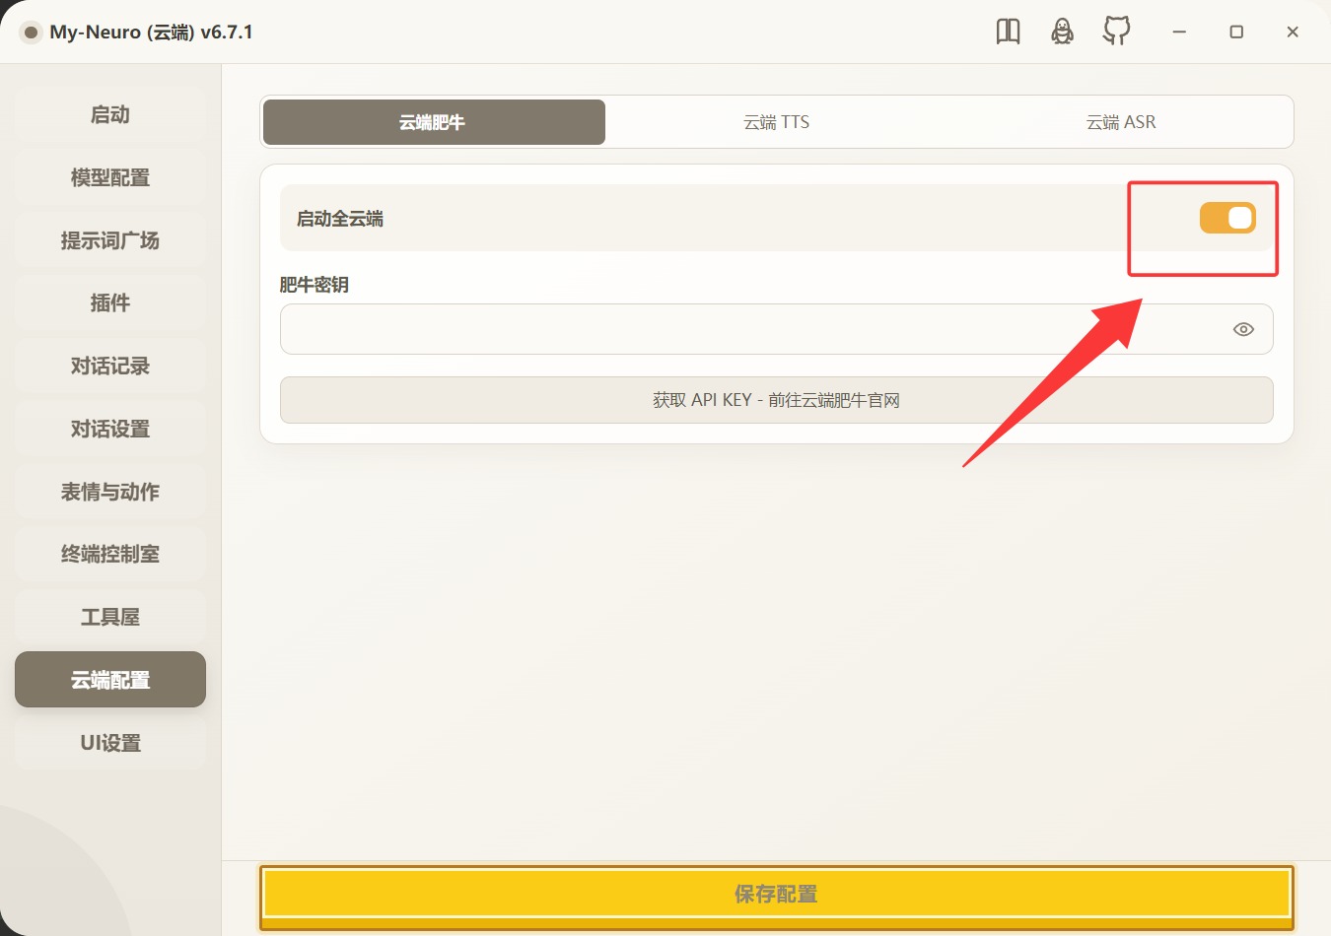Open the 对话设置 sidebar page
Screen dimensions: 1331x936
(110, 429)
